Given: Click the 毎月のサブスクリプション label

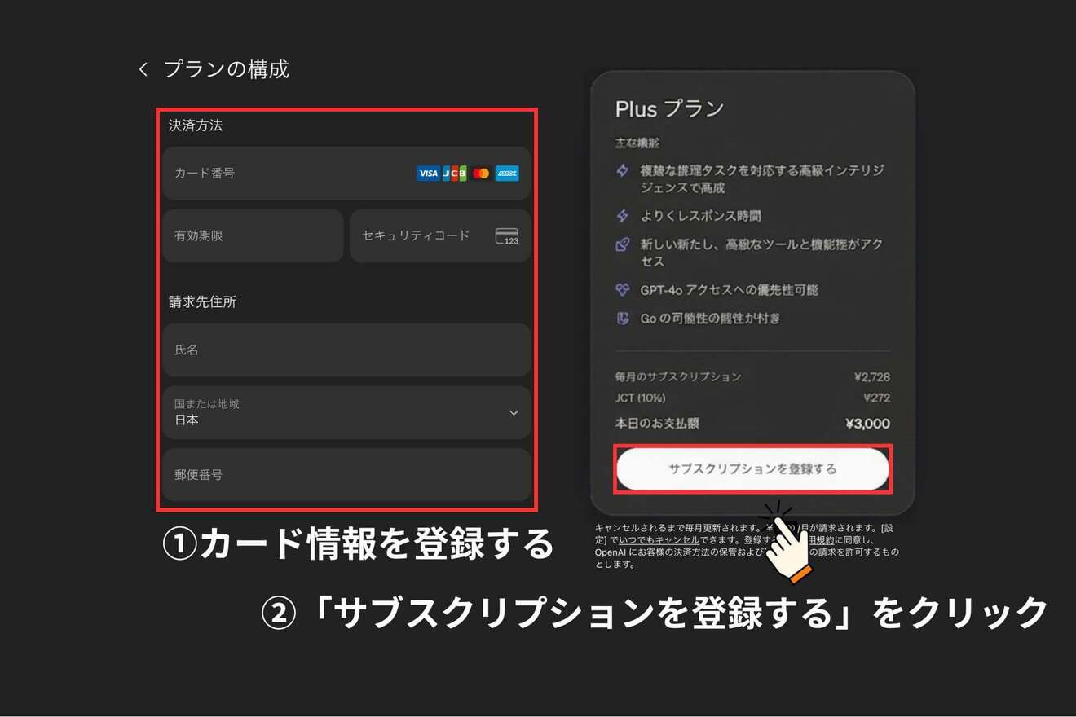Looking at the screenshot, I should 678,377.
